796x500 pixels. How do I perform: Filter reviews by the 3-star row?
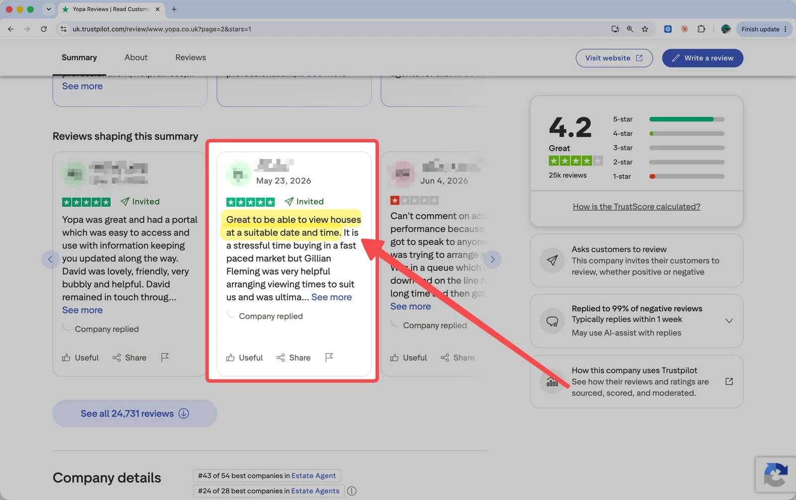click(x=668, y=148)
